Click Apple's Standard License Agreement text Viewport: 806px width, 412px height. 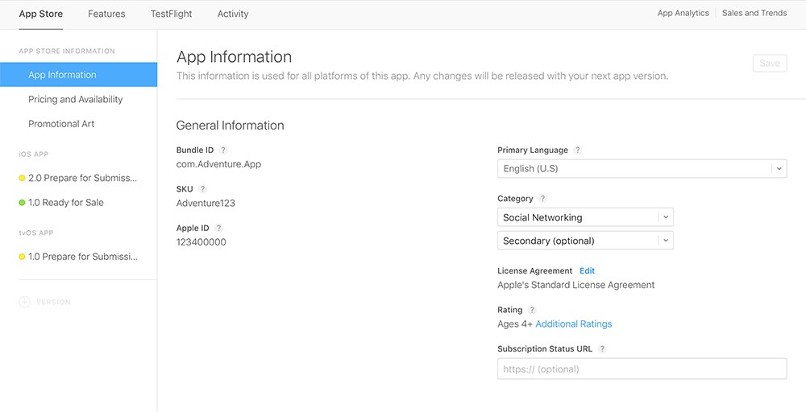[x=576, y=286]
